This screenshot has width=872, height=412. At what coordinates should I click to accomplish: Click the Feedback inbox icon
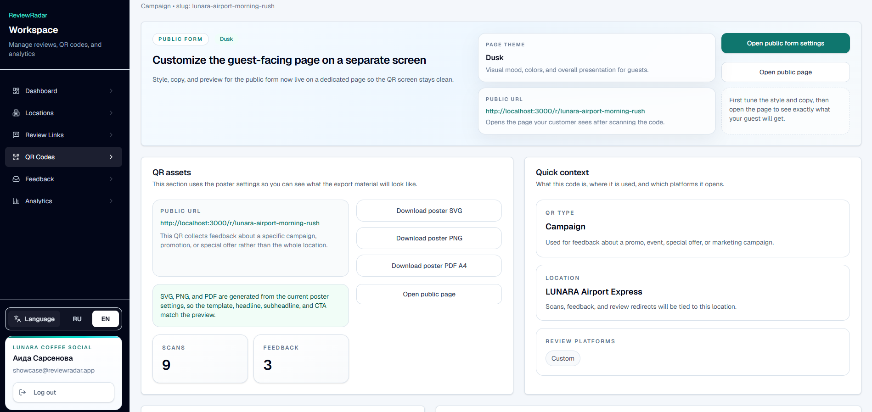(16, 179)
